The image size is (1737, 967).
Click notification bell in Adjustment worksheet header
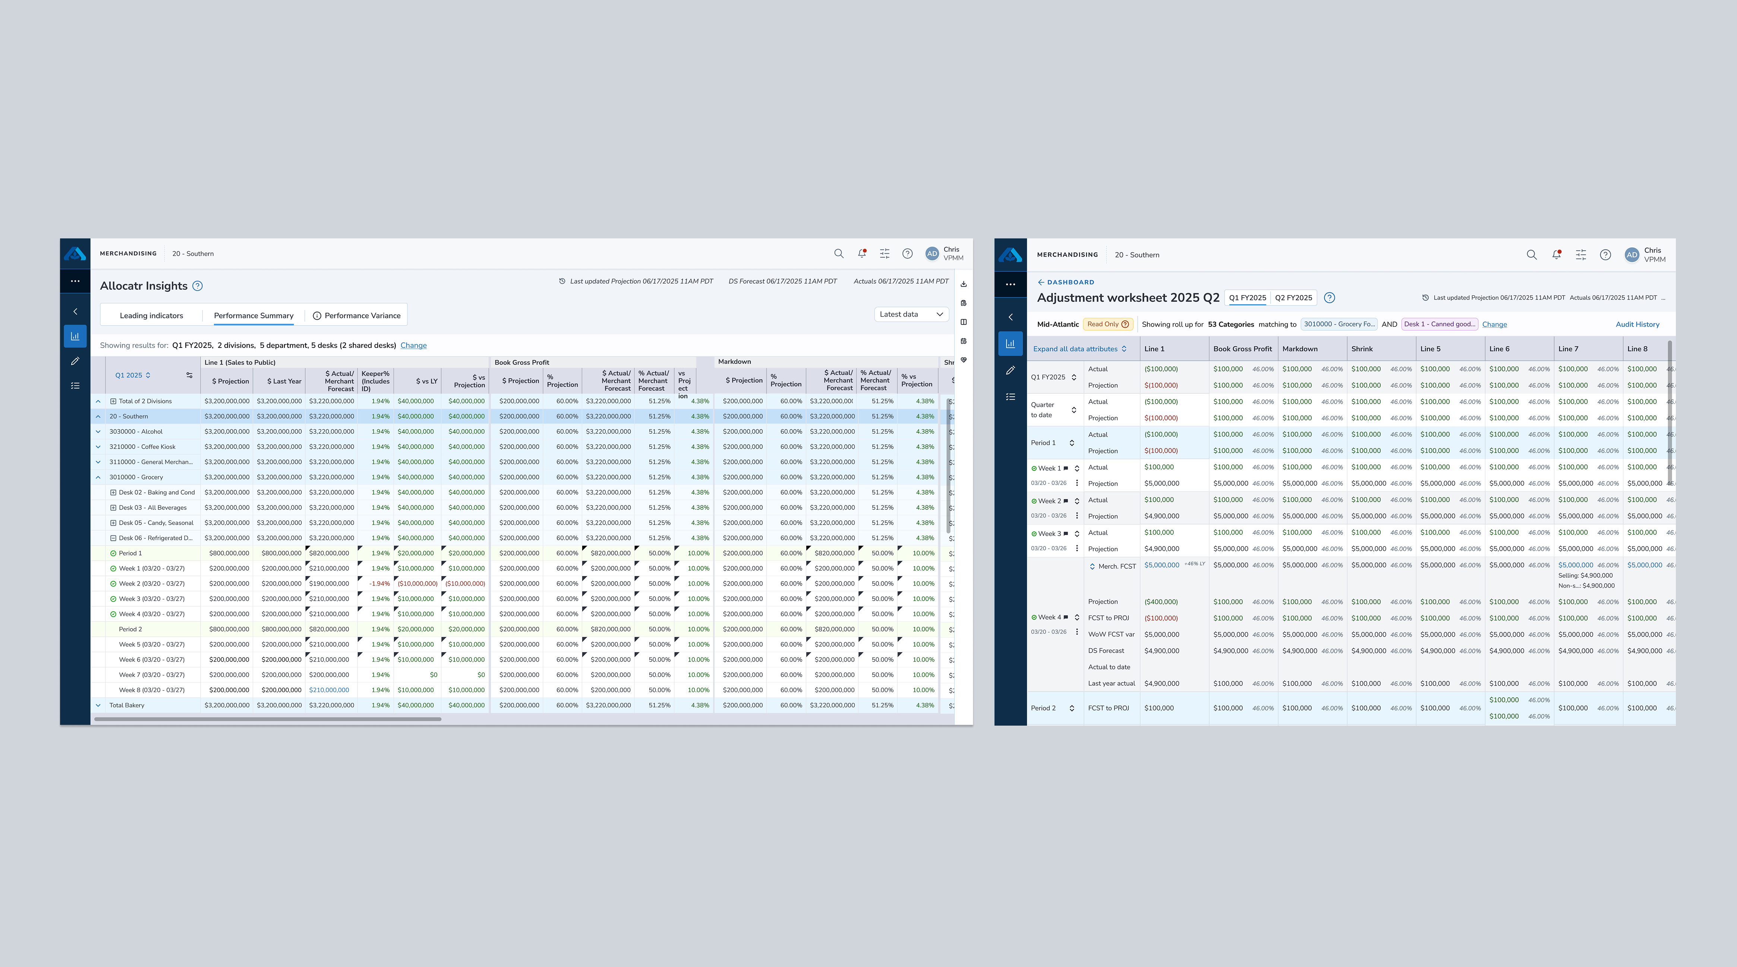[x=1556, y=255]
